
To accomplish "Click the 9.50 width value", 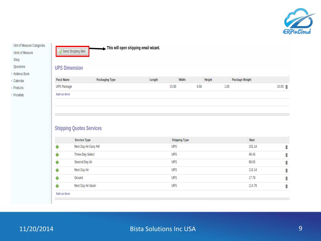I will click(x=199, y=87).
